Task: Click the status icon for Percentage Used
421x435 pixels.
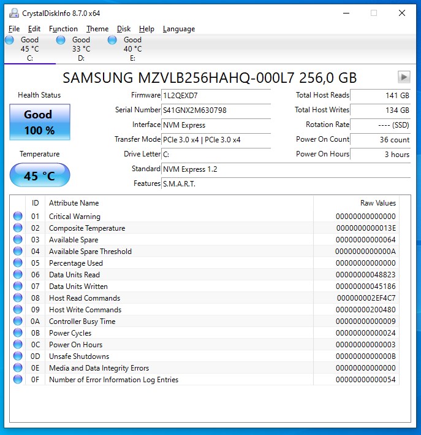Action: pos(18,263)
